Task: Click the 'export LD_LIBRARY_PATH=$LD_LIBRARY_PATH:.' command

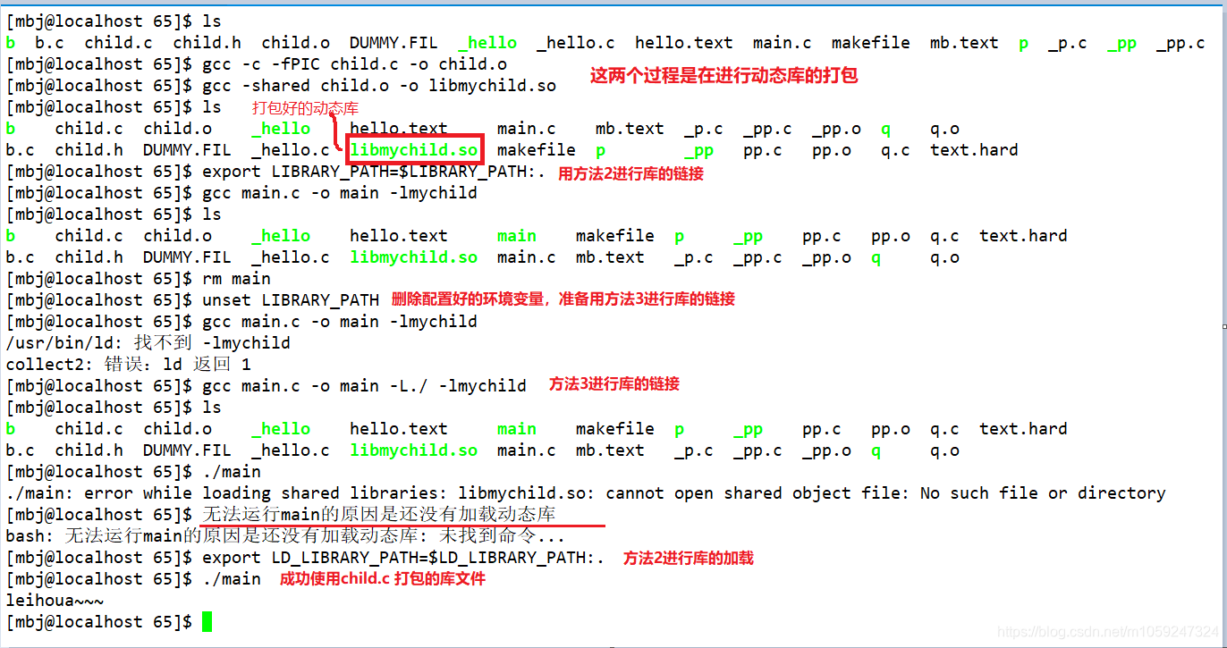Action: (x=403, y=558)
